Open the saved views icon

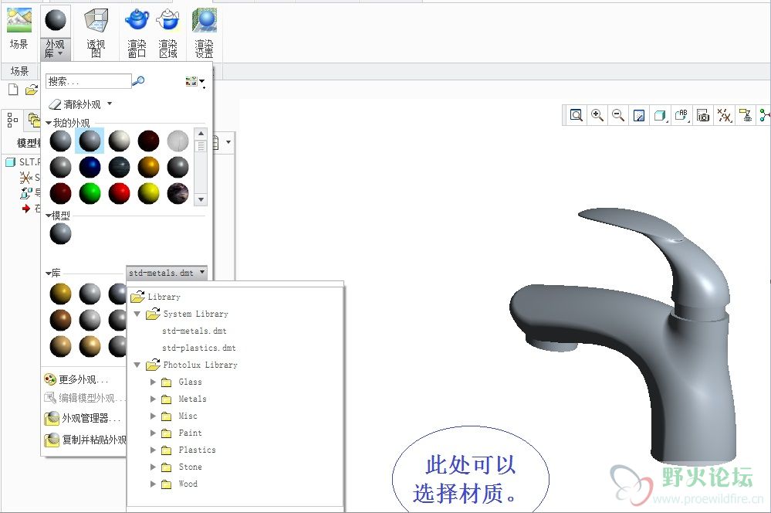(x=681, y=116)
